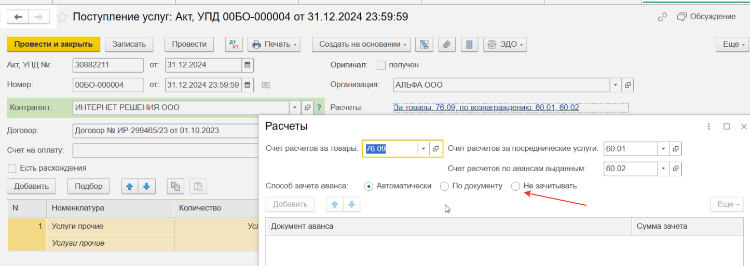Get link to document icon
The width and height of the screenshot is (750, 266).
(662, 17)
